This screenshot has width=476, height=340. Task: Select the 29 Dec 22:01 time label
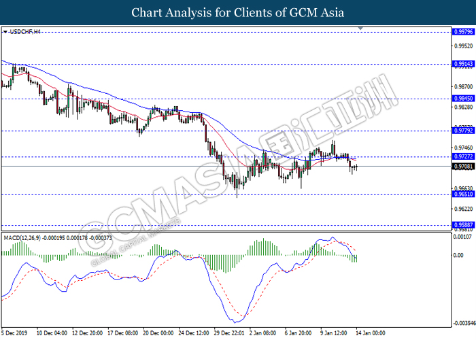(229, 333)
